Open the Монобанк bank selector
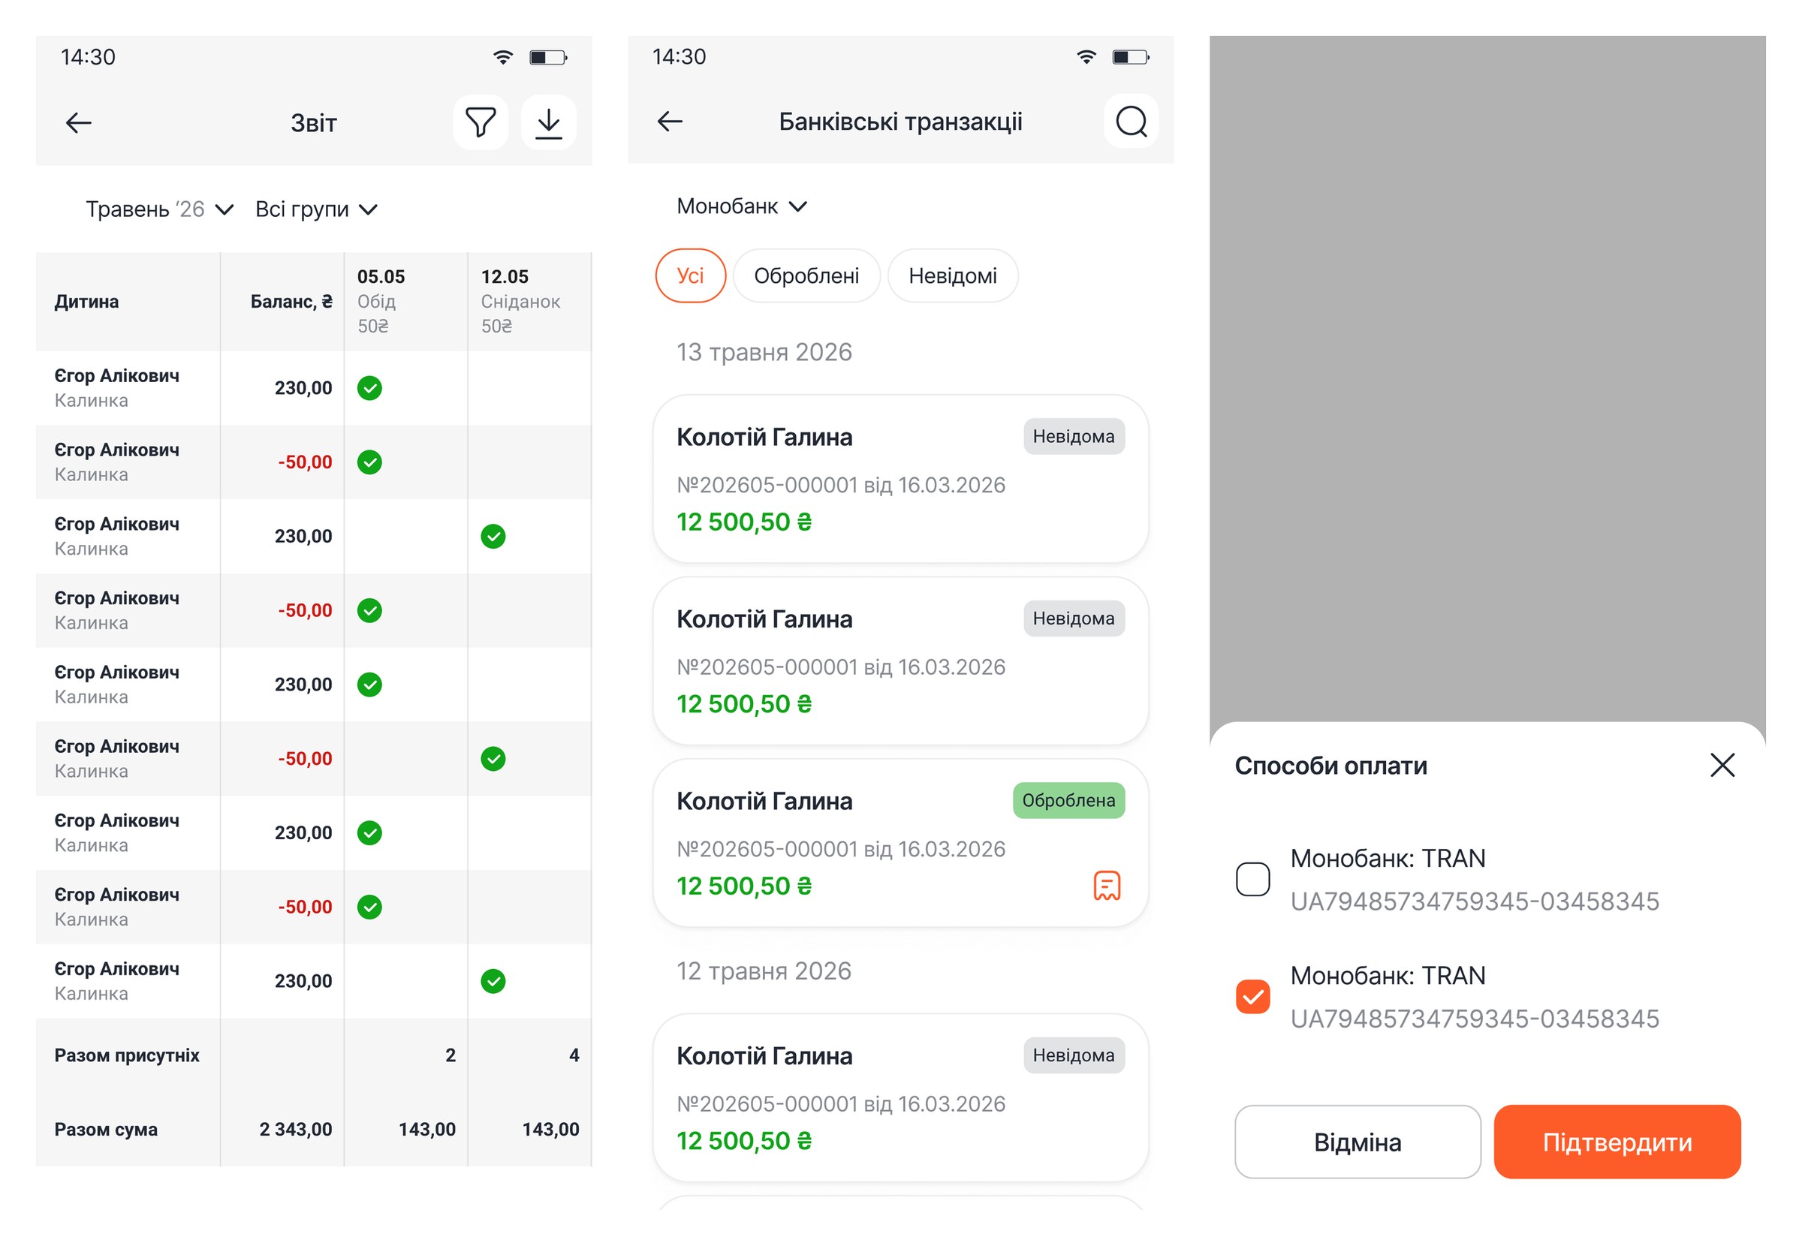Viewport: 1802px width, 1246px height. 742,206
